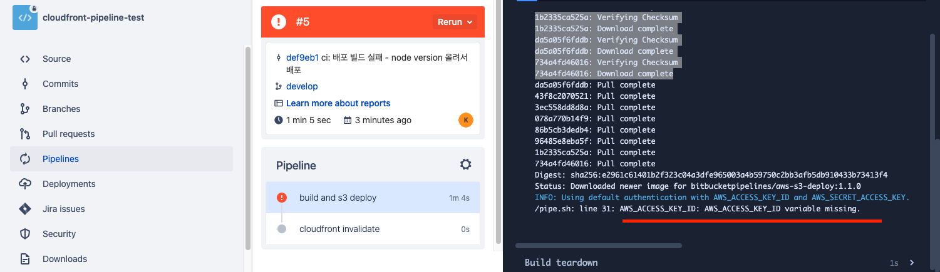Image resolution: width=940 pixels, height=272 pixels.
Task: Click the Jira issues diamond icon
Action: (x=25, y=209)
